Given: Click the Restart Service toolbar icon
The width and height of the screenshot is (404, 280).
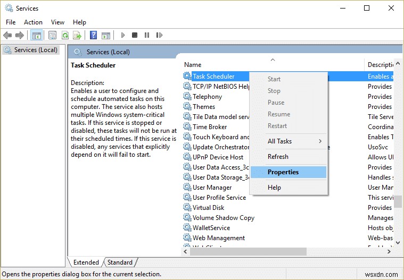Looking at the screenshot, I should tap(159, 35).
